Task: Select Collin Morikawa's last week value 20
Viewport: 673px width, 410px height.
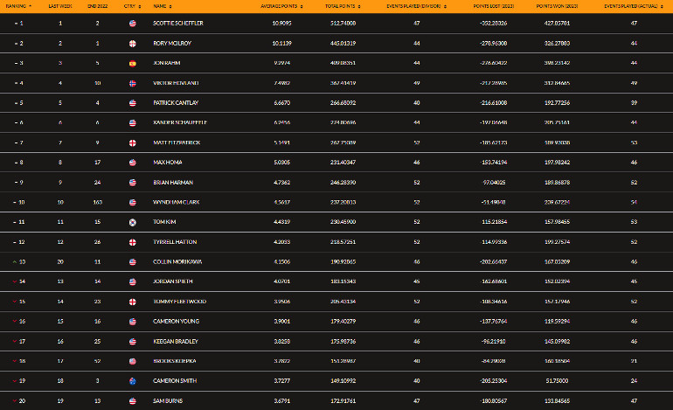Action: 60,262
